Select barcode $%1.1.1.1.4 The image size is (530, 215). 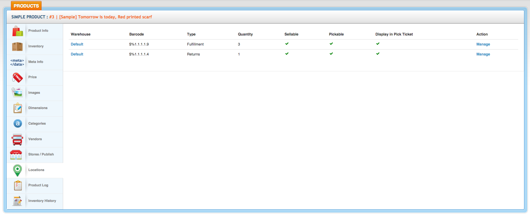tap(139, 54)
